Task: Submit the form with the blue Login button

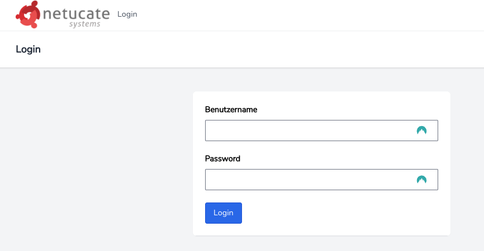Action: pyautogui.click(x=224, y=213)
